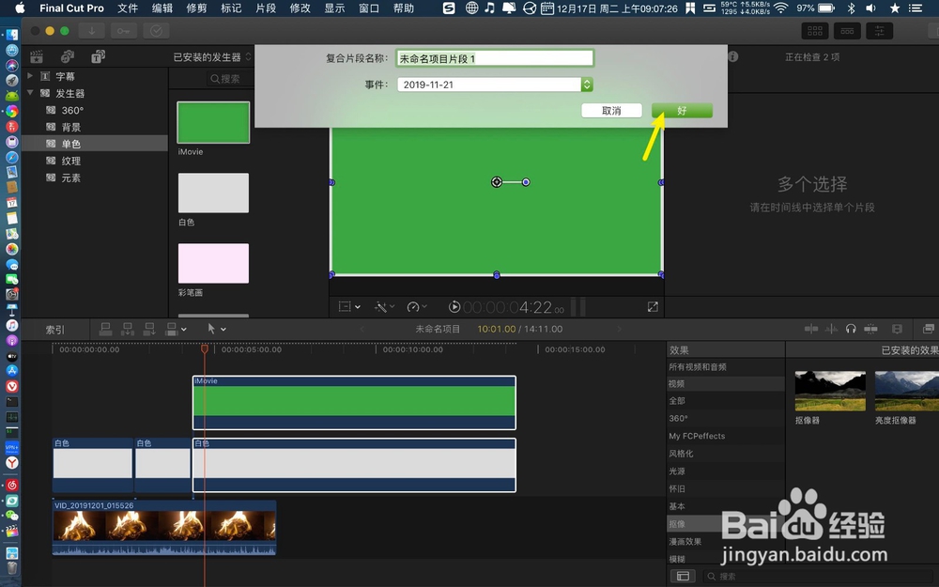Play the viewer with the play button
Image resolution: width=939 pixels, height=587 pixels.
pyautogui.click(x=454, y=307)
